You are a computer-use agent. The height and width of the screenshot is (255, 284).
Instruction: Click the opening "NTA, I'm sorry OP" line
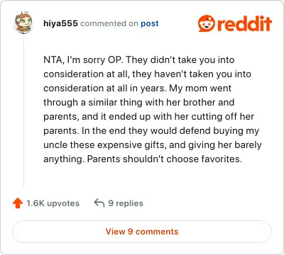pyautogui.click(x=139, y=60)
